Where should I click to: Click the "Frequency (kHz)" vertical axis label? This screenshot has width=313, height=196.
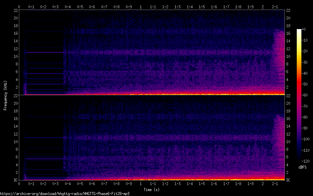point(5,95)
